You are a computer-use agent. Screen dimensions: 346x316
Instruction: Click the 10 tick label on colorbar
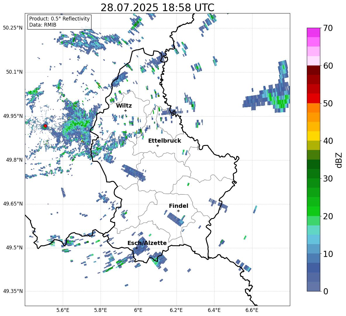tap(328, 254)
